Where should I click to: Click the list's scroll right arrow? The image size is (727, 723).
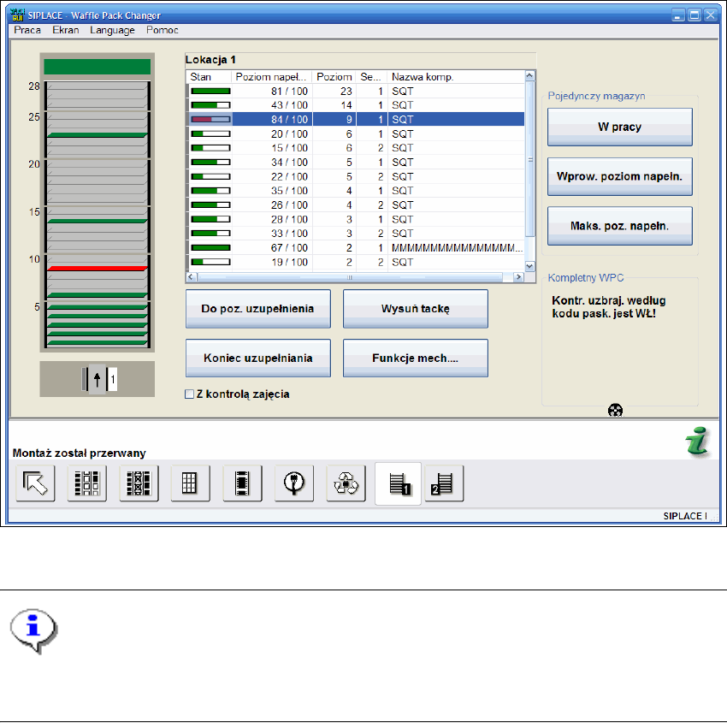tap(519, 277)
